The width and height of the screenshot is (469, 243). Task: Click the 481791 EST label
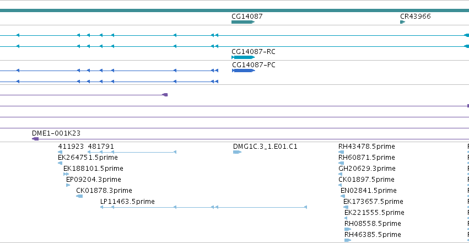[x=101, y=147]
